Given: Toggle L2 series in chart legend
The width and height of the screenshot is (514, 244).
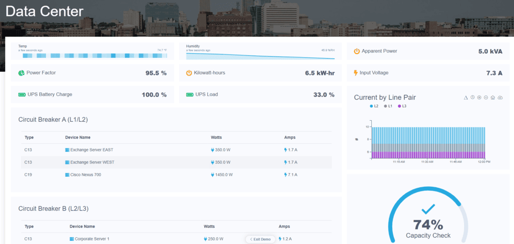Looking at the screenshot, I should [x=374, y=107].
